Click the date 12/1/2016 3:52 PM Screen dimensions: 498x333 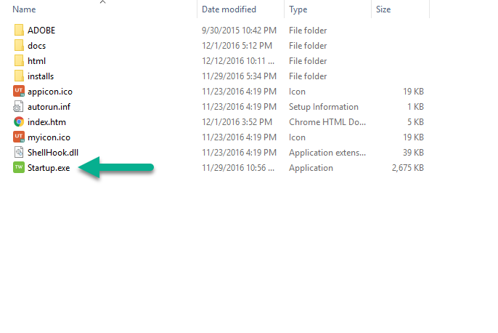coord(237,122)
